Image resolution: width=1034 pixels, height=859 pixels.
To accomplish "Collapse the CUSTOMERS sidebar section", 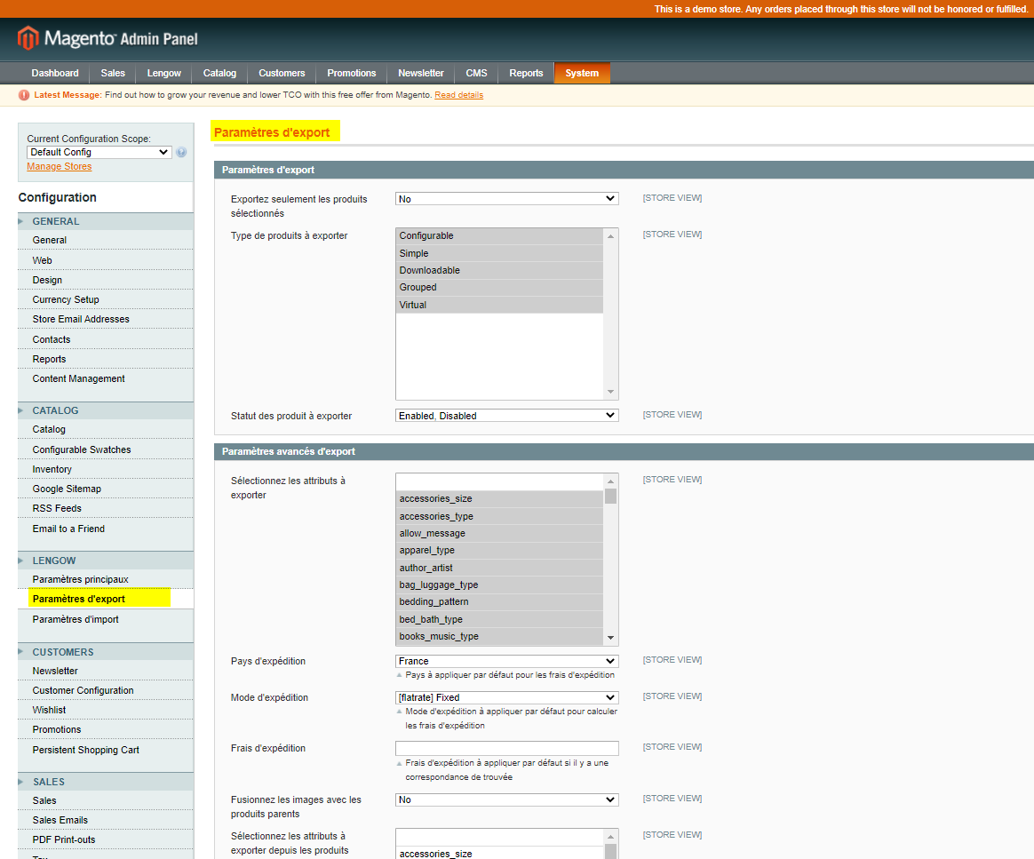I will (106, 652).
